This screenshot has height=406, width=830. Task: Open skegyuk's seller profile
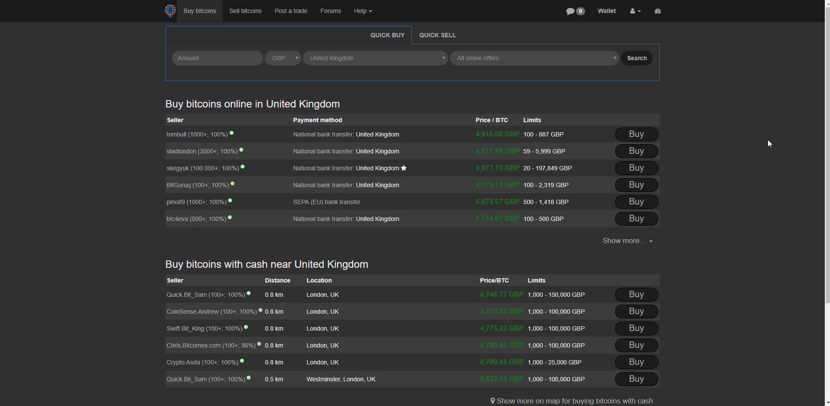(x=203, y=169)
